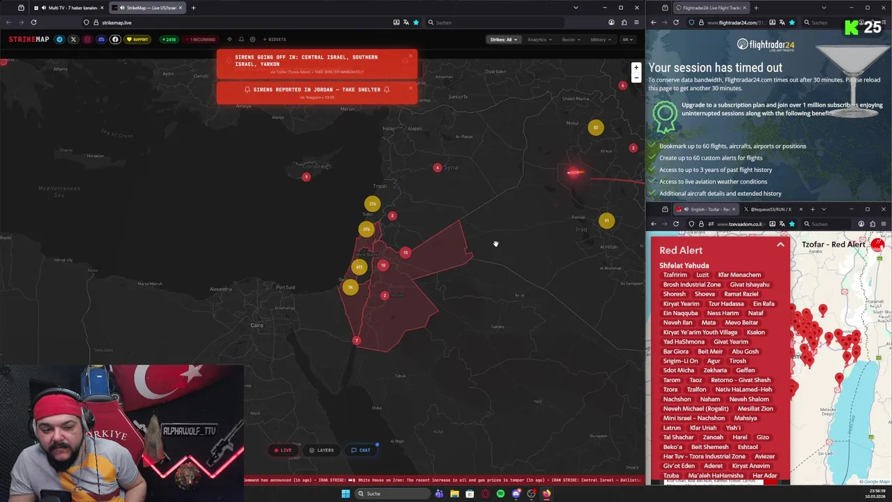Open Firefox hamburger menu in StrikeMap window
The width and height of the screenshot is (892, 502).
tap(636, 22)
